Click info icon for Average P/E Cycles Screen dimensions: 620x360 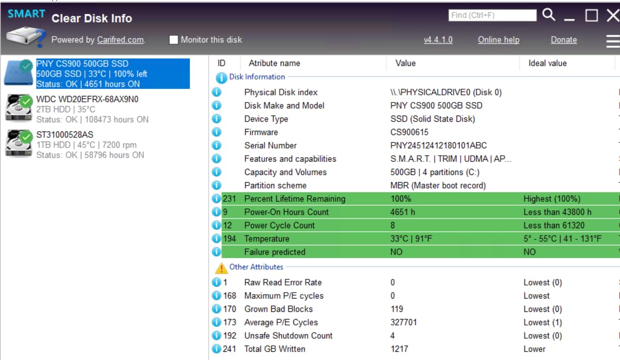[x=216, y=322]
